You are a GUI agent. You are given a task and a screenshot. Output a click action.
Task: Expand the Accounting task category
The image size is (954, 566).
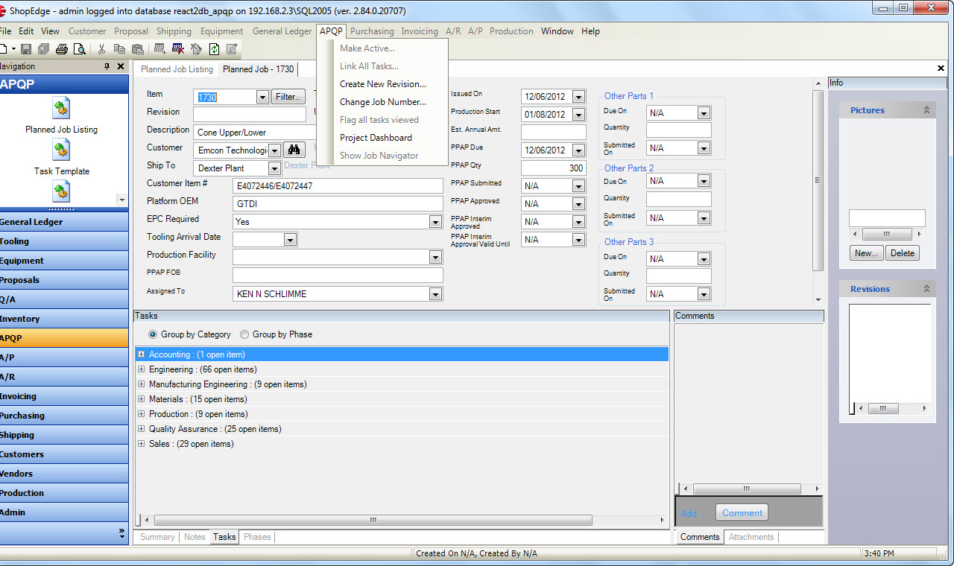(142, 354)
